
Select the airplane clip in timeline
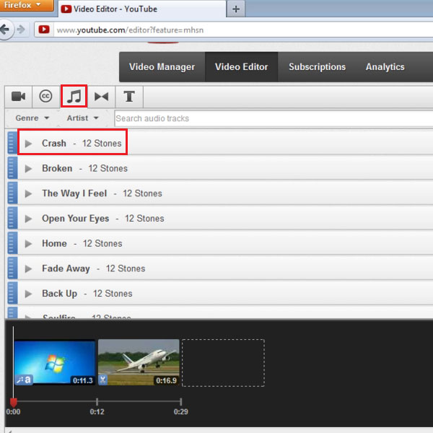[139, 362]
